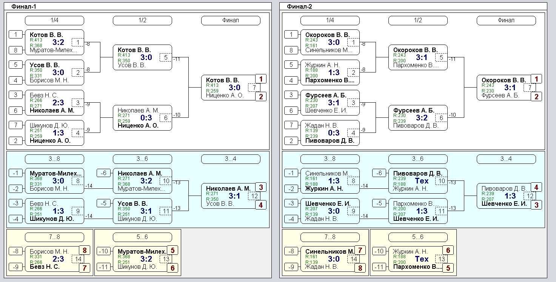Viewport: 556px width, 282px height.
Task: Select the 1/2 round header in Финал-2
Action: tap(418, 20)
